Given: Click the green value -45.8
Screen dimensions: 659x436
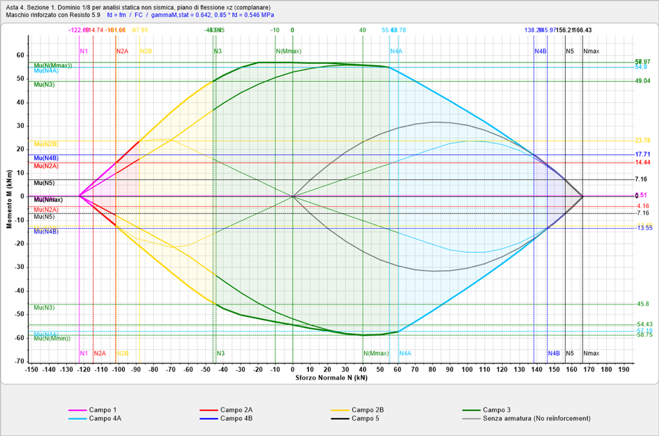Looking at the screenshot, I should pyautogui.click(x=643, y=304).
